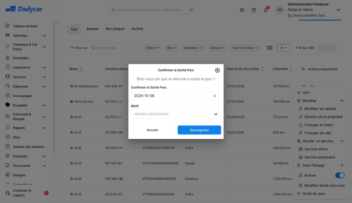Choose Voir in the actions menu

(x=306, y=92)
